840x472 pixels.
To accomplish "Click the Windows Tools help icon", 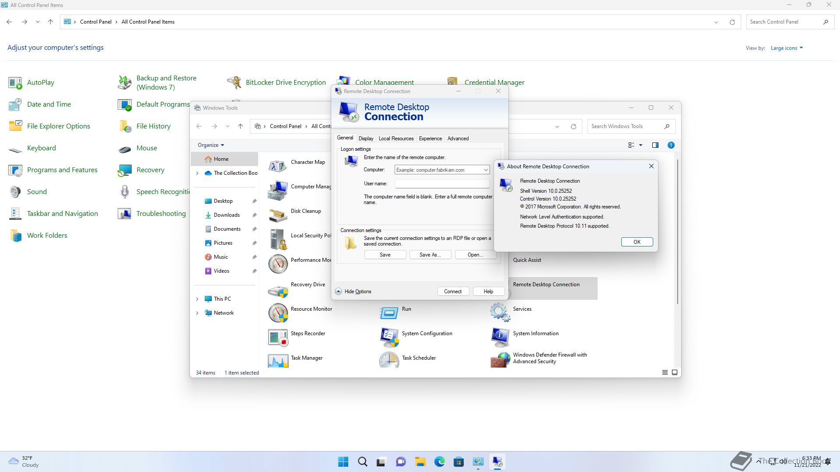I will pos(671,145).
